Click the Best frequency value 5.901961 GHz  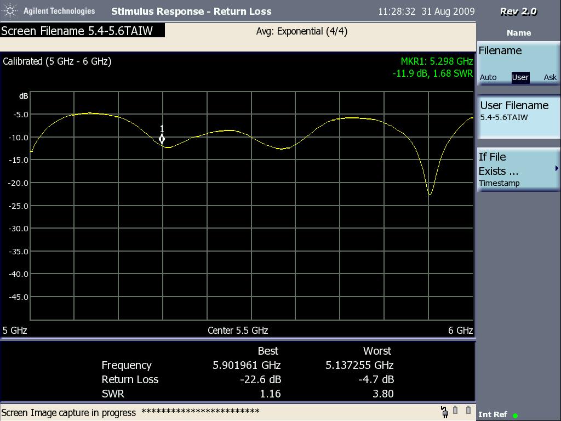click(247, 365)
